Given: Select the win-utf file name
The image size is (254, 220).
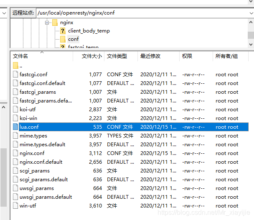Looking at the screenshot, I should (x=28, y=205).
